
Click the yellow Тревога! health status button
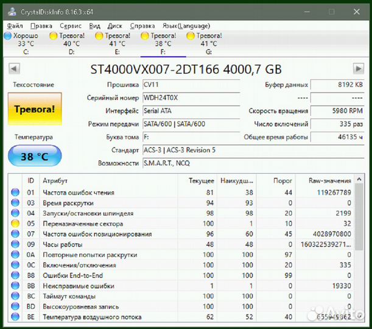35,109
